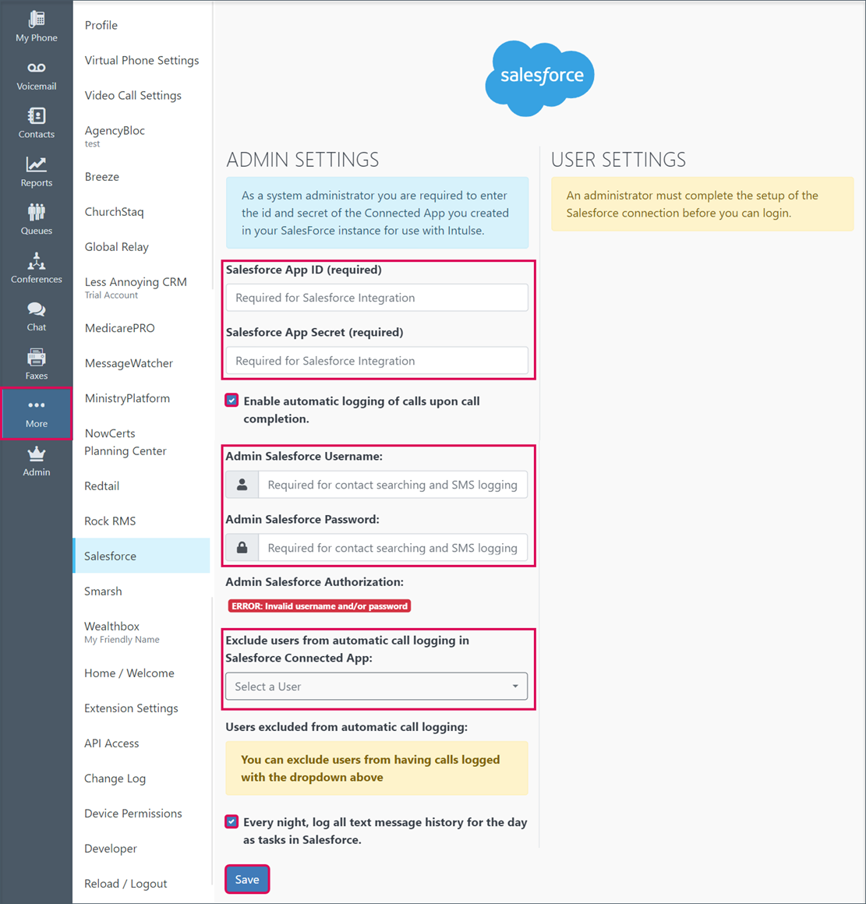The image size is (866, 904).
Task: Go to Contacts in sidebar
Action: (37, 123)
